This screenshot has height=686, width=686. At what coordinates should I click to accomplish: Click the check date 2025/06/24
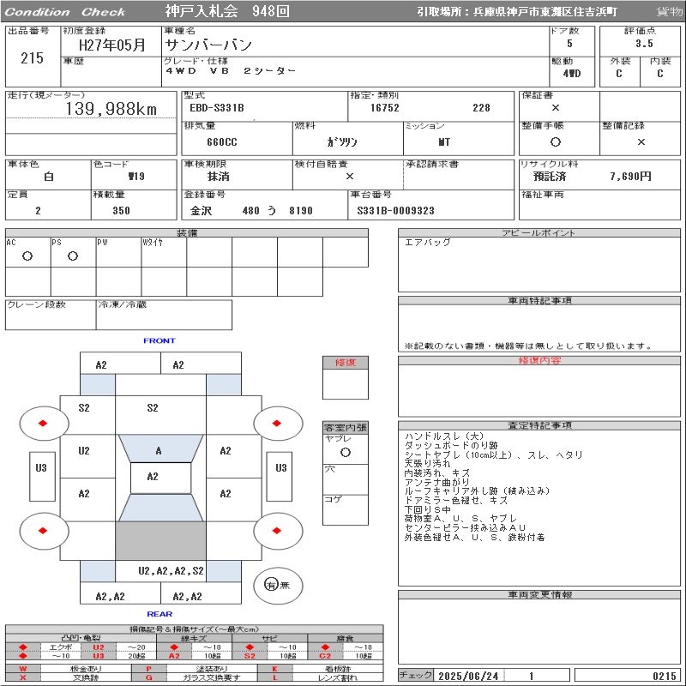coord(468,677)
